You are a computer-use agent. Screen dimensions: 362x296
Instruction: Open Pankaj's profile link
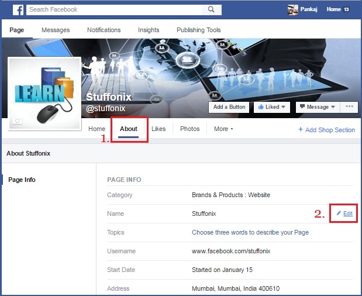309,9
